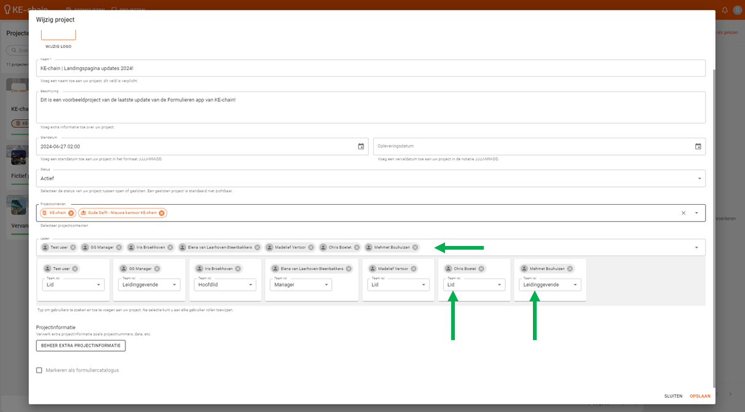The image size is (745, 412).
Task: Tick the Markeren als formuliercatalogus checkbox
Action: [39, 370]
